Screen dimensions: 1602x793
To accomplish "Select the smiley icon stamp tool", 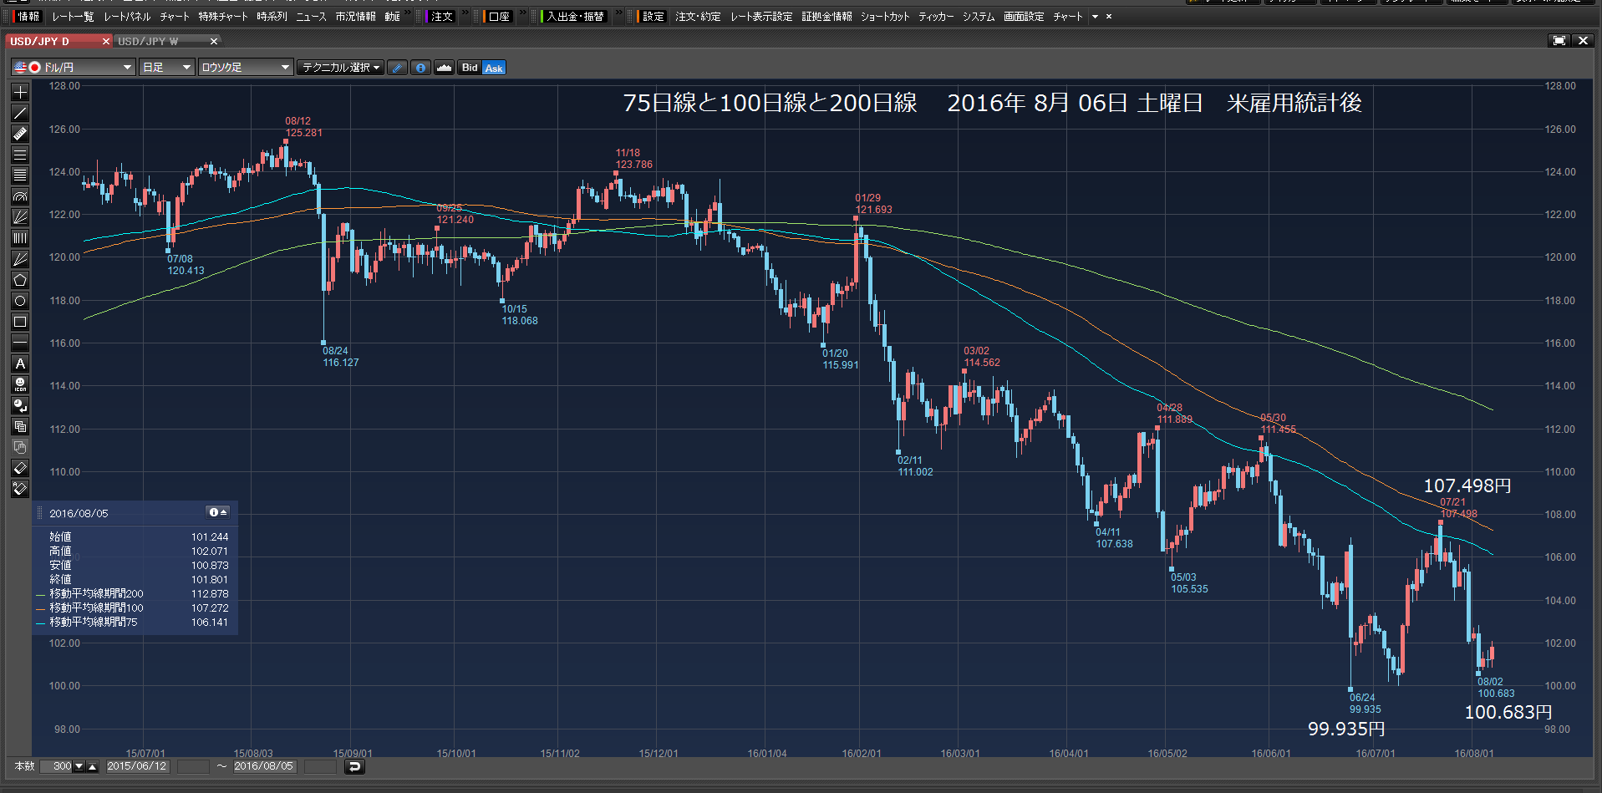I will tap(20, 384).
